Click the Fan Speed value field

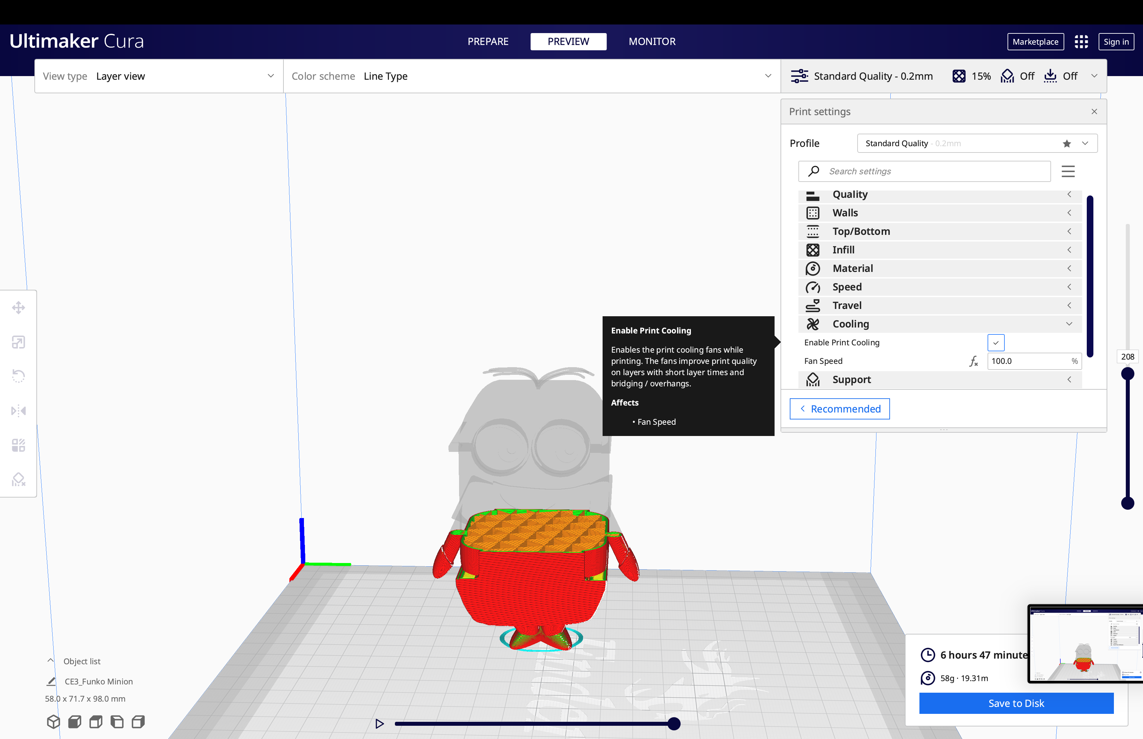tap(1034, 361)
